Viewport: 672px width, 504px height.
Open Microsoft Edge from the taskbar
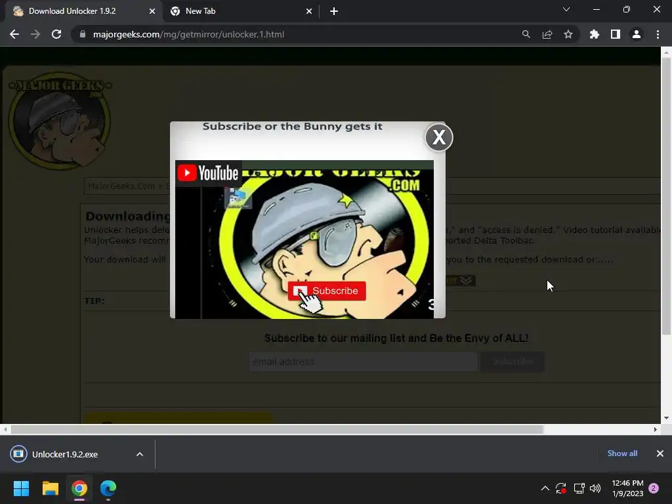[x=108, y=488]
